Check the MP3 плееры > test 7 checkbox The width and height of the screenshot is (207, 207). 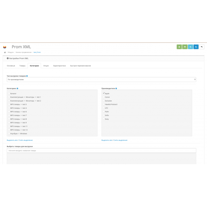[9, 115]
